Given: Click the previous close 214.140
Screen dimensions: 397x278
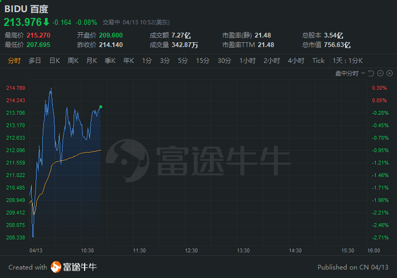Looking at the screenshot, I should pyautogui.click(x=111, y=45).
